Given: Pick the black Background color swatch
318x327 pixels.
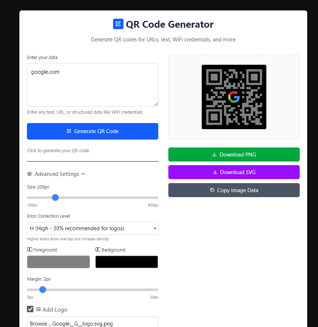Looking at the screenshot, I should point(126,262).
